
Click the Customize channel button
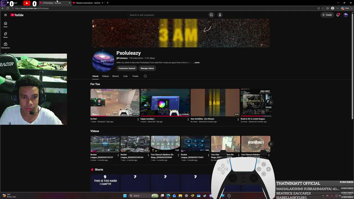point(127,68)
